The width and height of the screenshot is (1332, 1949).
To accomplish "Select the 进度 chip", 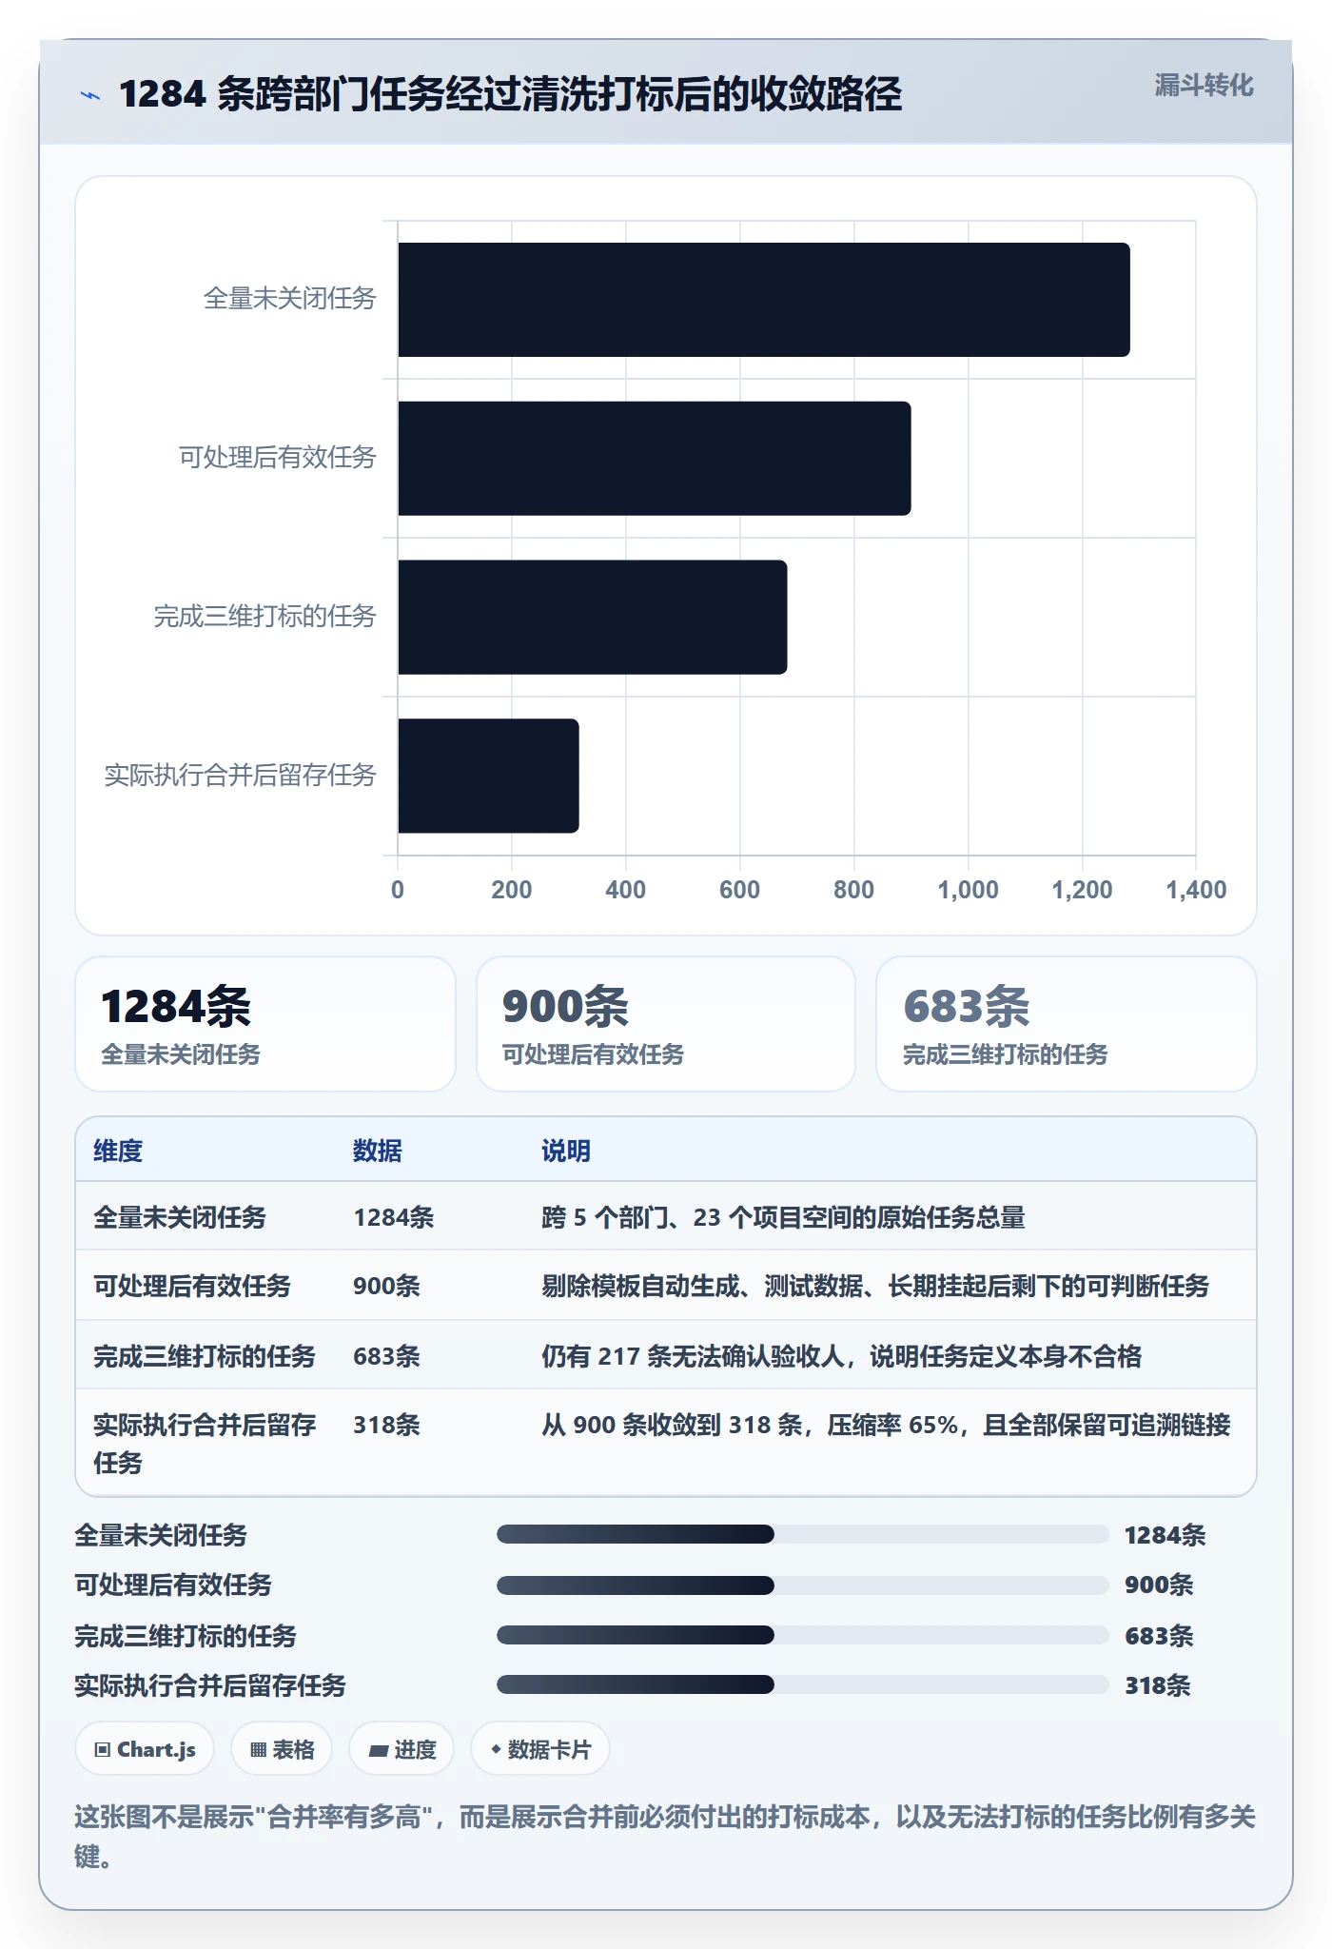I will (x=402, y=1749).
